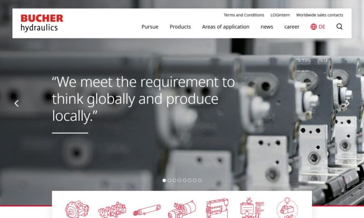
Task: Open the search magnifier icon
Action: pos(339,27)
